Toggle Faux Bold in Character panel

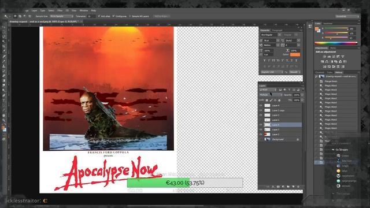pos(265,61)
